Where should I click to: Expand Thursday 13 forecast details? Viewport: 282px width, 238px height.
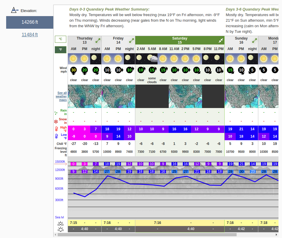98,41
